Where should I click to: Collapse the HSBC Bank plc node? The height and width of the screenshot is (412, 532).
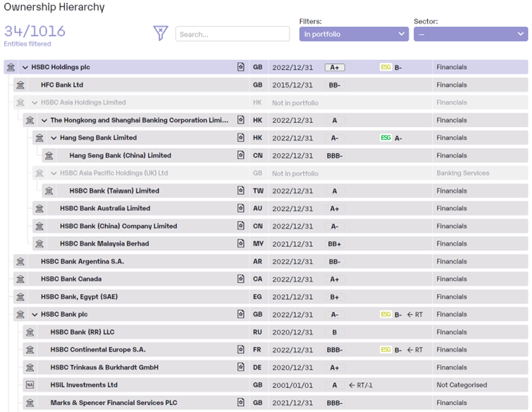pos(35,315)
